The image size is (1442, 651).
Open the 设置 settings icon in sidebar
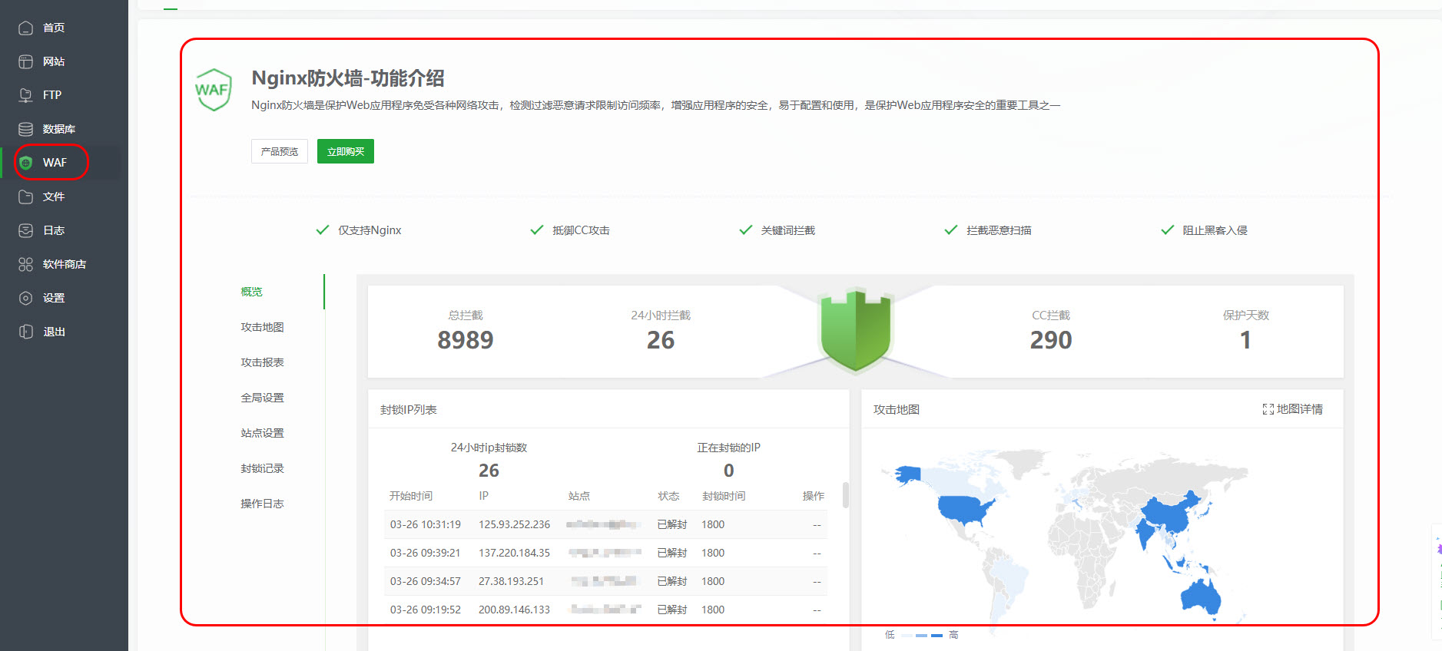tap(25, 298)
